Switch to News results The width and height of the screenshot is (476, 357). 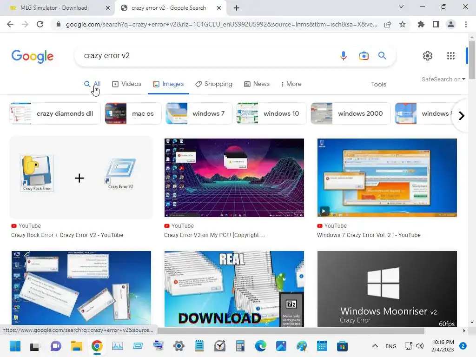(257, 84)
